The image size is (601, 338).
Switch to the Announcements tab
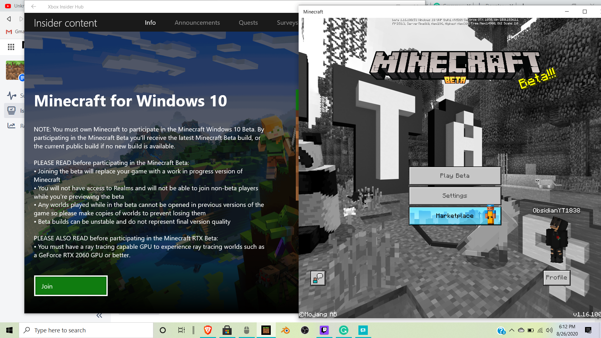point(197,23)
